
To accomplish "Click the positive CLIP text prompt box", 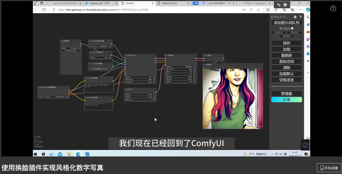I will click(99, 87).
